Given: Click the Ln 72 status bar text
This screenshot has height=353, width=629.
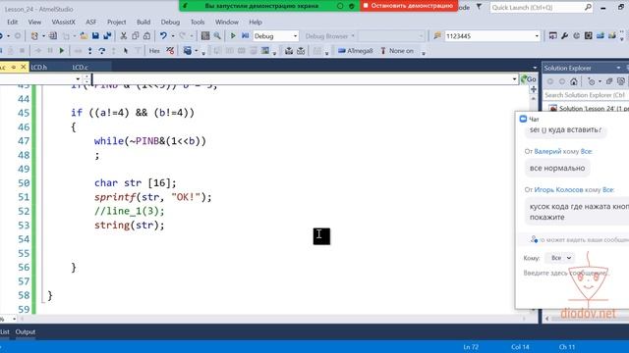Looking at the screenshot, I should click(x=471, y=347).
